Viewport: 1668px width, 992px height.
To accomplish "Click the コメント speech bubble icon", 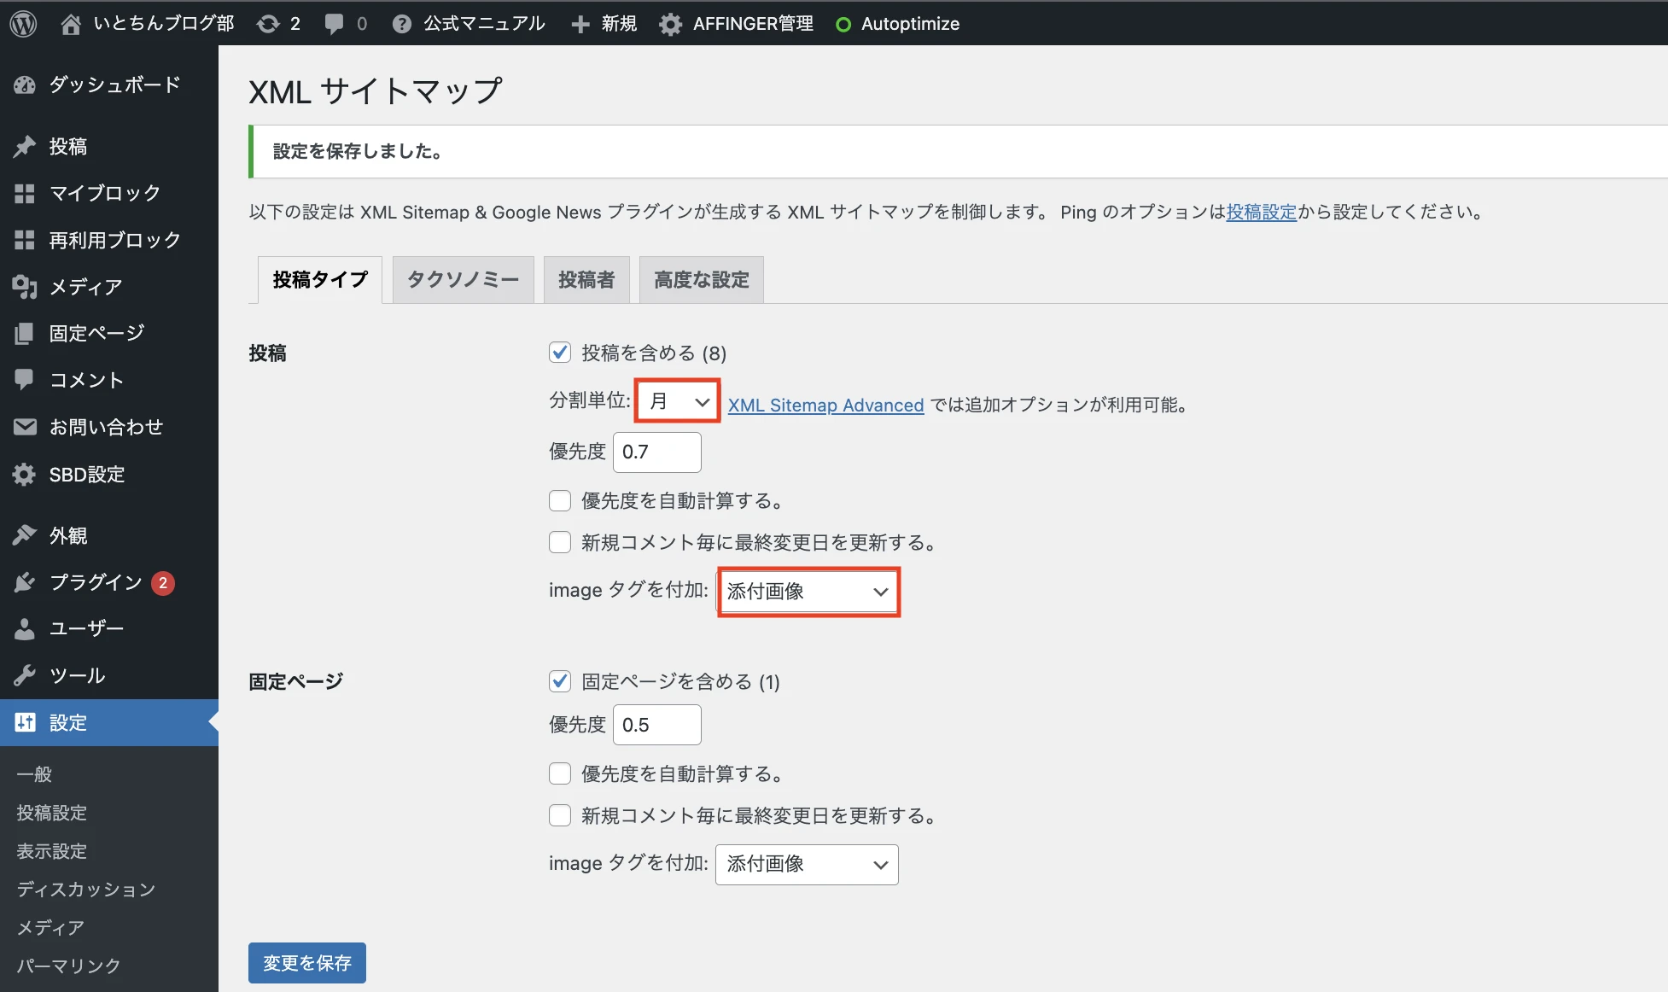I will (x=25, y=380).
